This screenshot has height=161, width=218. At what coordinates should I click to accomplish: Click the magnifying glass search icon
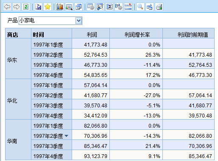140,7
